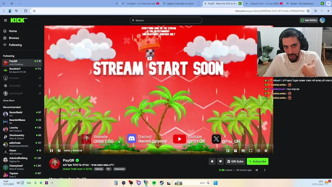Click PsyQR's streamer avatar below the video
This screenshot has height=187, width=332.
click(x=55, y=164)
